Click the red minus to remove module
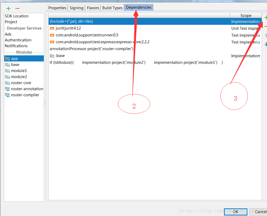Image resolution: width=267 pixels, height=216 pixels. coord(17,8)
